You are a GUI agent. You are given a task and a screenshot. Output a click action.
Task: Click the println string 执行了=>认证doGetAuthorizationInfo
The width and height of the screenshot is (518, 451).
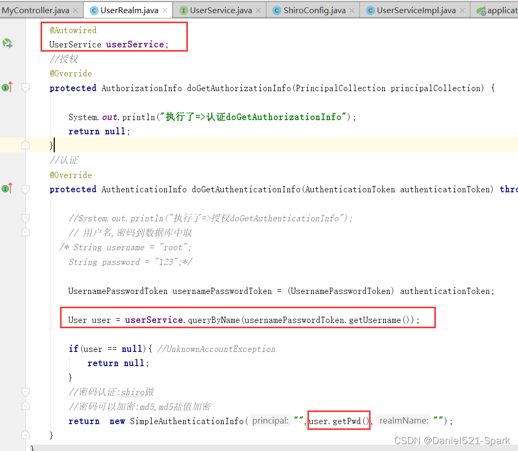pyautogui.click(x=253, y=117)
